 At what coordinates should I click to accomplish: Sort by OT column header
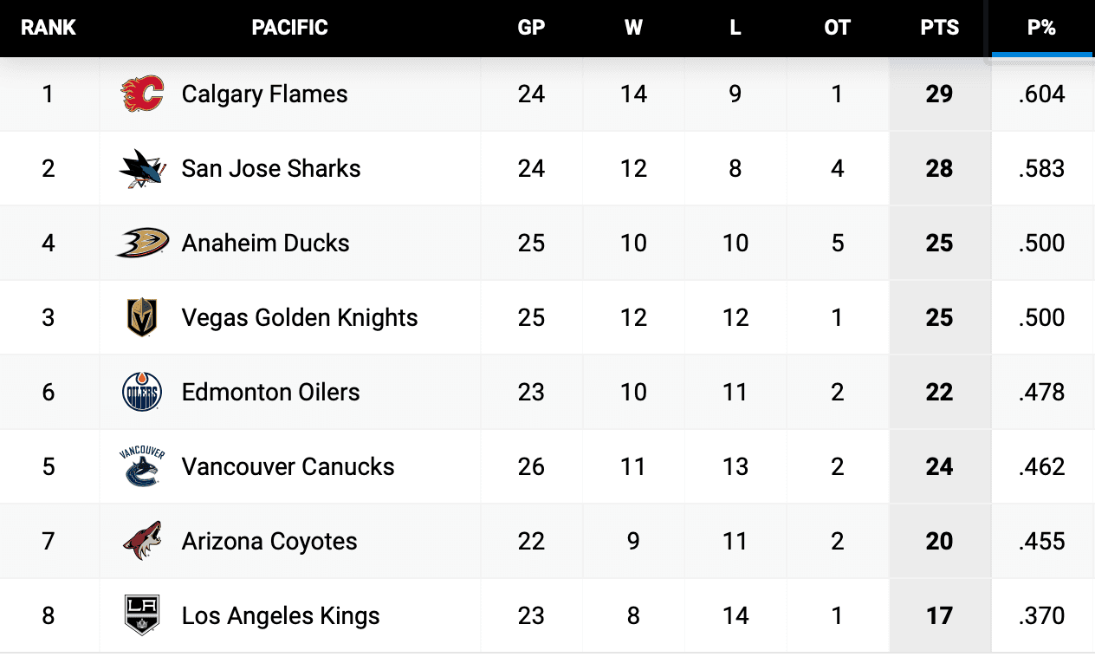837,28
